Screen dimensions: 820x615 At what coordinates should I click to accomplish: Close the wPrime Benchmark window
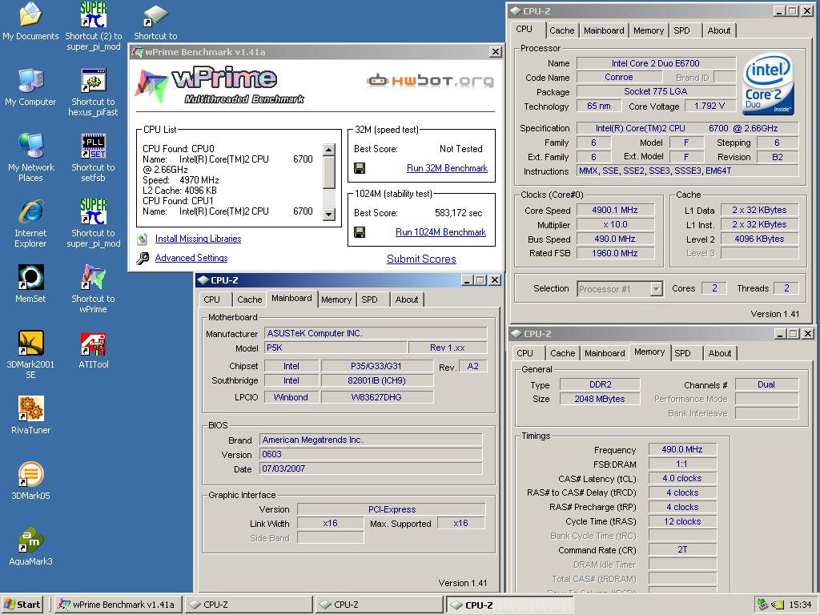pyautogui.click(x=495, y=52)
